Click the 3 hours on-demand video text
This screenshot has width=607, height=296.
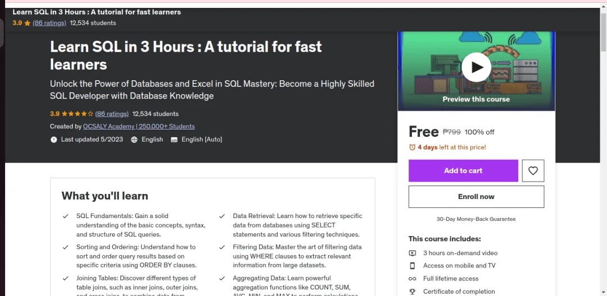[x=460, y=253]
